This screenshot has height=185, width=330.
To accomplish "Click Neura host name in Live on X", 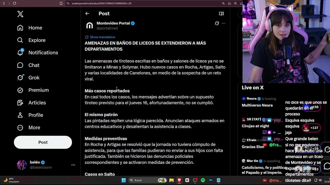I will pos(251,98).
